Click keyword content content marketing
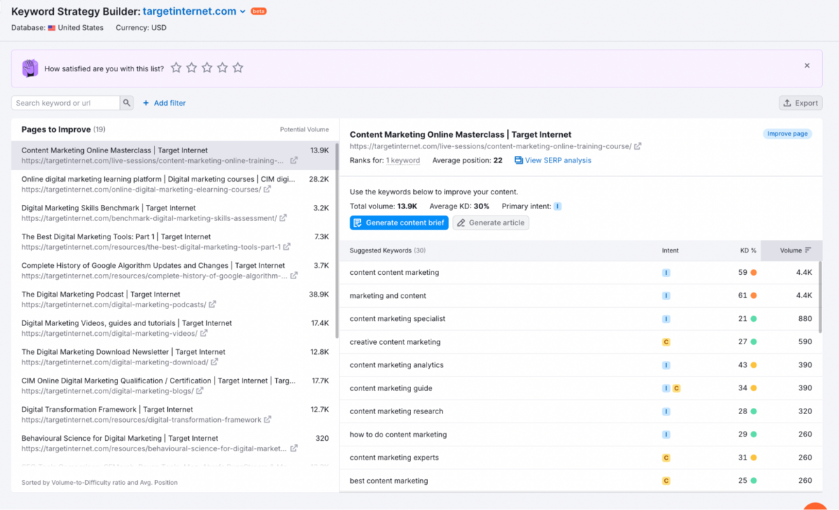839x510 pixels. [394, 272]
